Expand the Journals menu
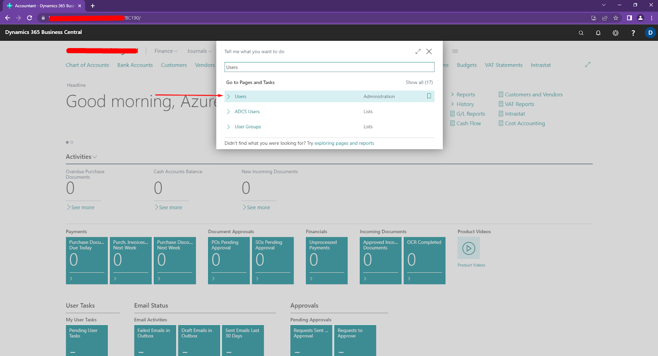 tap(199, 51)
